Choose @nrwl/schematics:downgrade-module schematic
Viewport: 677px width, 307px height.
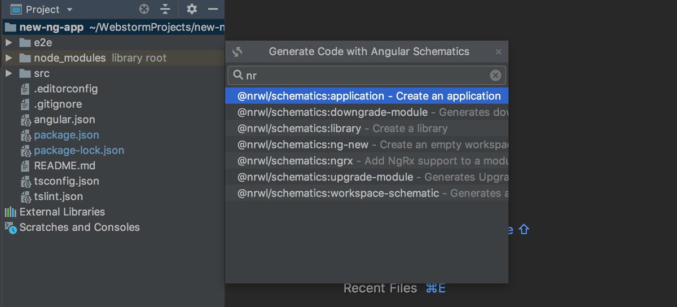[367, 112]
